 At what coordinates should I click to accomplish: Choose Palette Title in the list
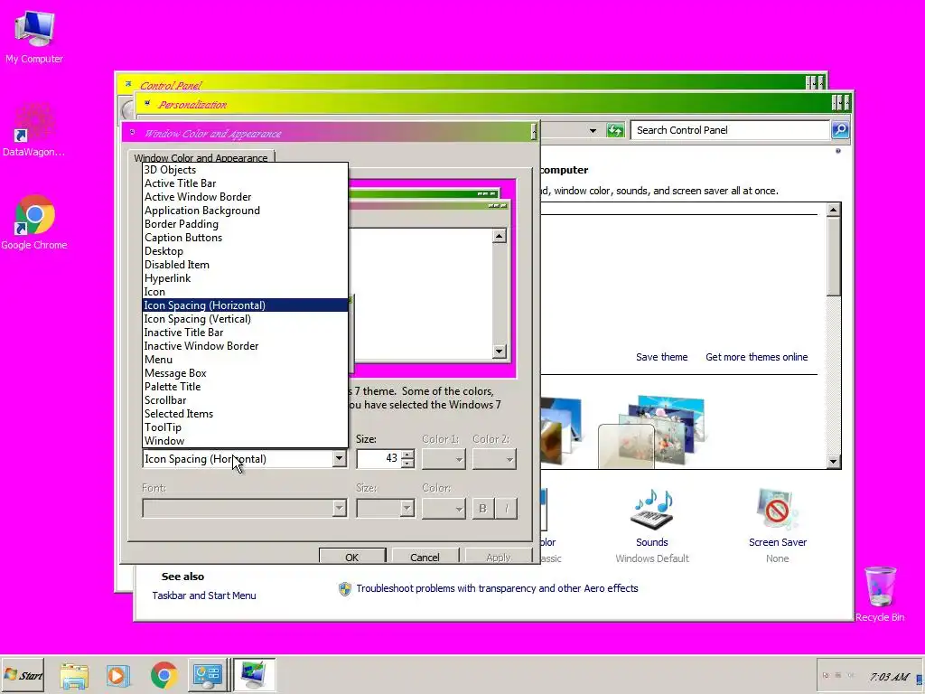click(x=246, y=387)
